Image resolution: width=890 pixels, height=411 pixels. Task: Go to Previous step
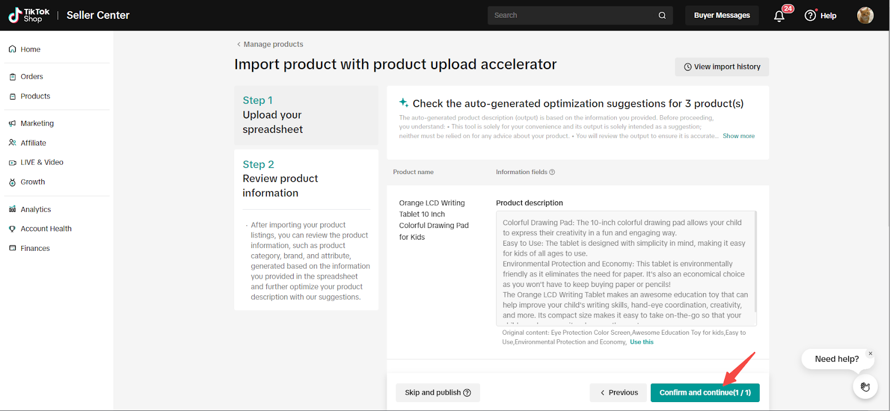[619, 393]
